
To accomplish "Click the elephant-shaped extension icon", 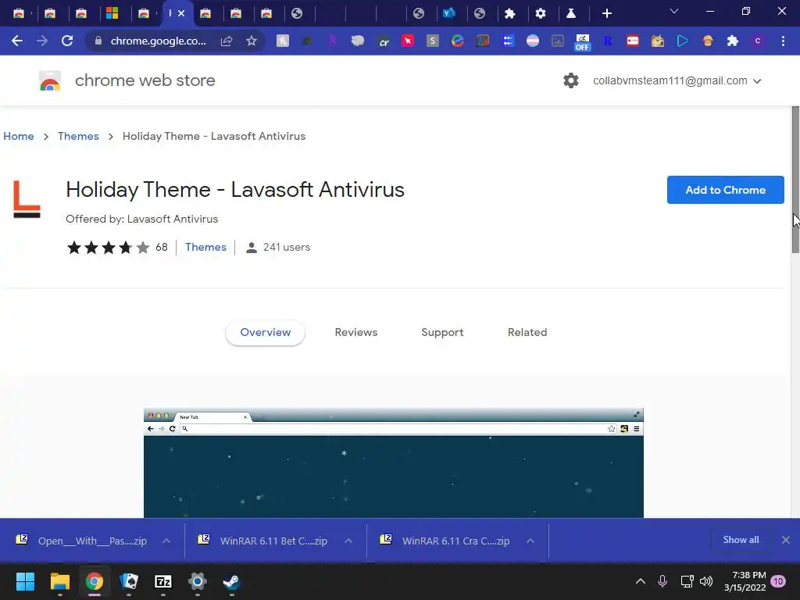I will point(357,41).
